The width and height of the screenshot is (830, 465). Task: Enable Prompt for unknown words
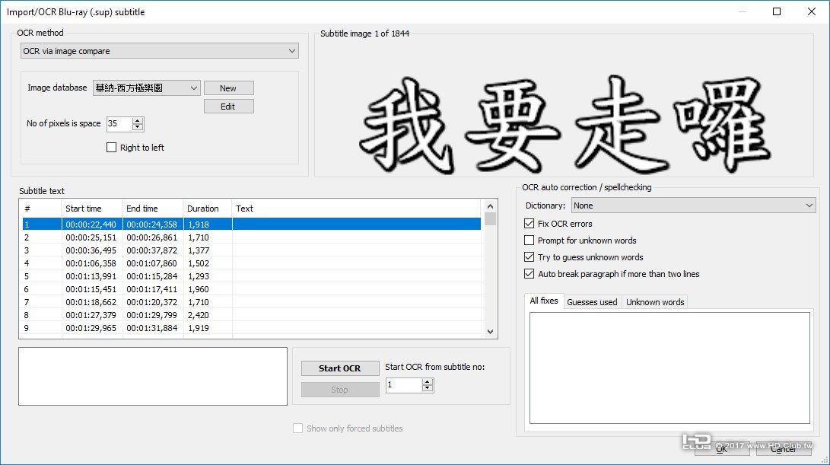tap(529, 240)
